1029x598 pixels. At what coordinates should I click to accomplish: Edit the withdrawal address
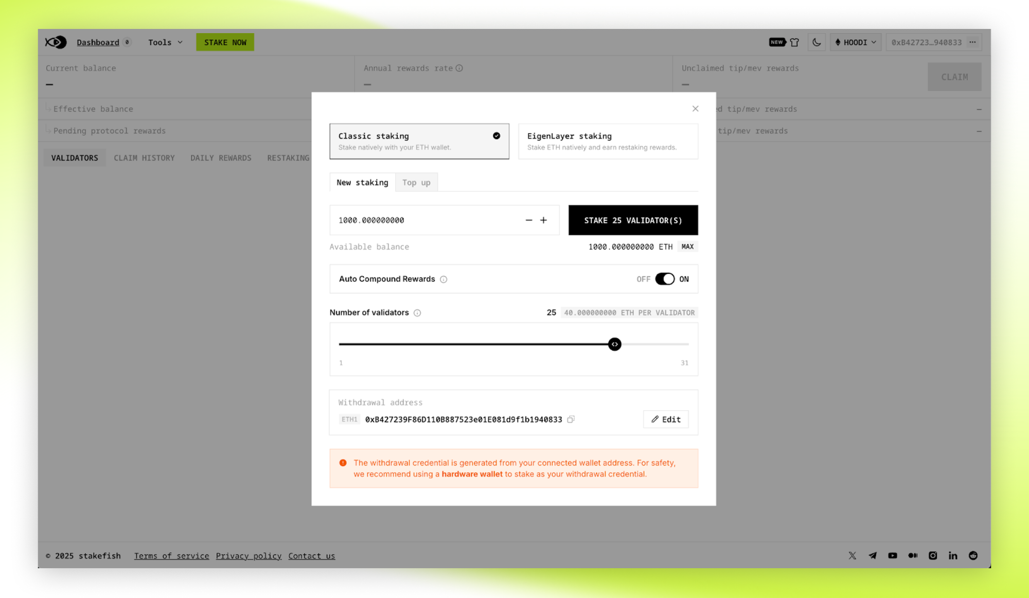point(666,419)
